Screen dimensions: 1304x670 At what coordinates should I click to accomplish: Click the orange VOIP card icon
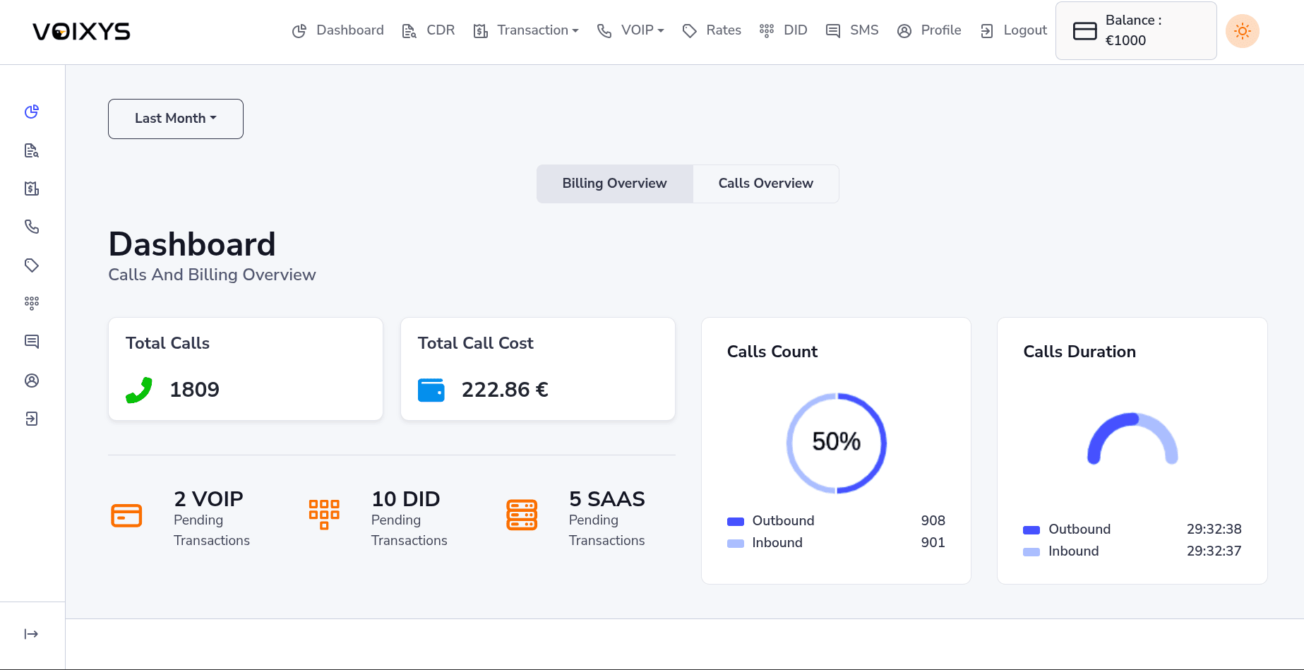point(126,515)
